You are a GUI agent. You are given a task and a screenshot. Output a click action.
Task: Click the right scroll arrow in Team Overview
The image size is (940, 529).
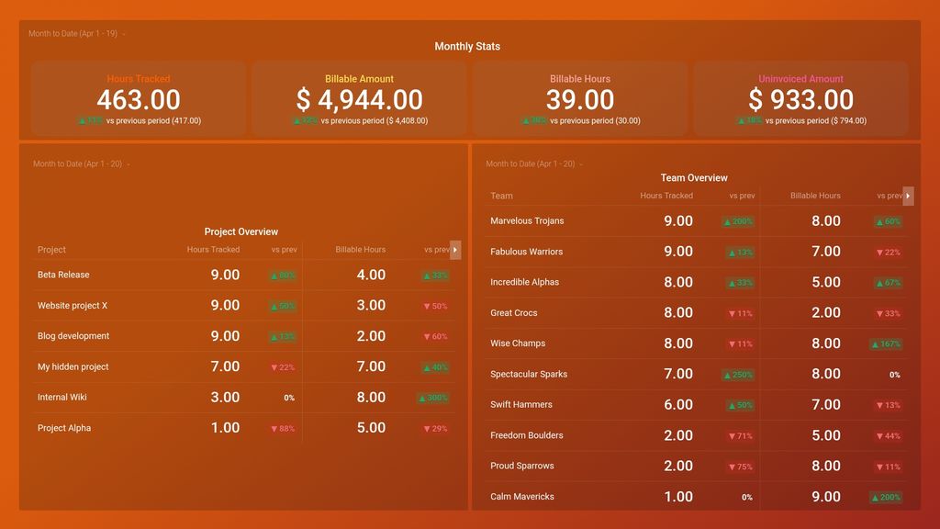pos(907,196)
